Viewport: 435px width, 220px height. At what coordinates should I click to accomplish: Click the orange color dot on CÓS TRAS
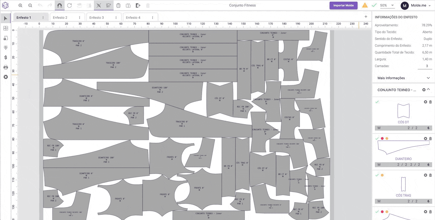(x=382, y=175)
